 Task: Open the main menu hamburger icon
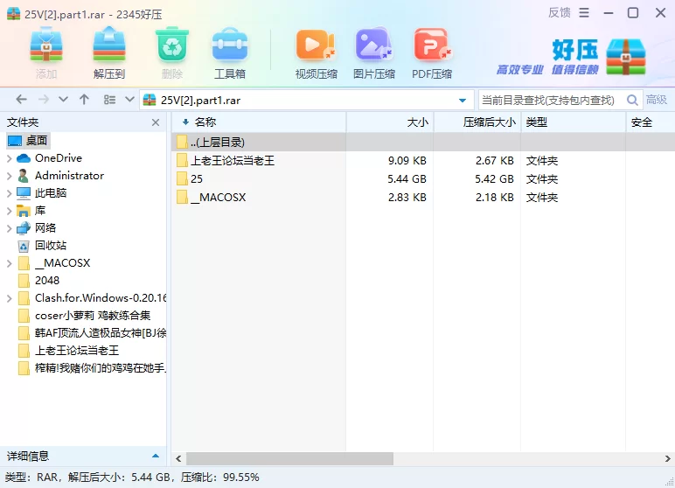coord(584,12)
